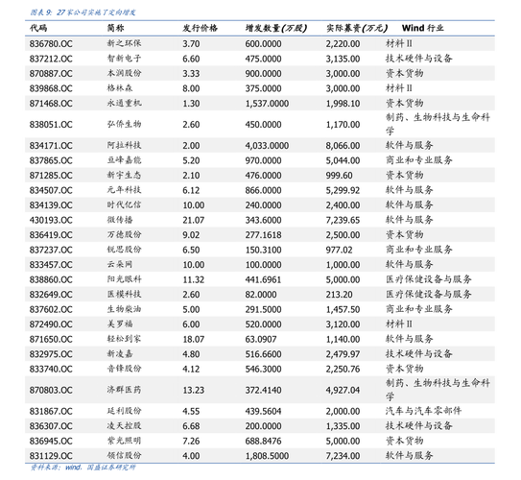Click the table title '图表 9: 27家公司实施了定向增发'
The image size is (521, 480).
click(83, 12)
